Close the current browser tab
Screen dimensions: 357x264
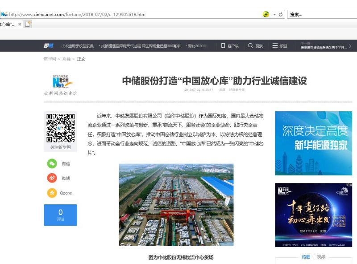pos(20,24)
